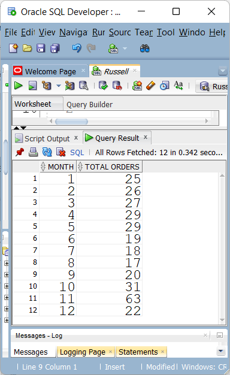Click the Commit icon in worksheet toolbar
230x375 pixels.
click(103, 86)
